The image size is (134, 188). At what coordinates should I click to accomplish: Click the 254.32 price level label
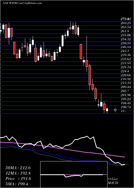pos(126,39)
